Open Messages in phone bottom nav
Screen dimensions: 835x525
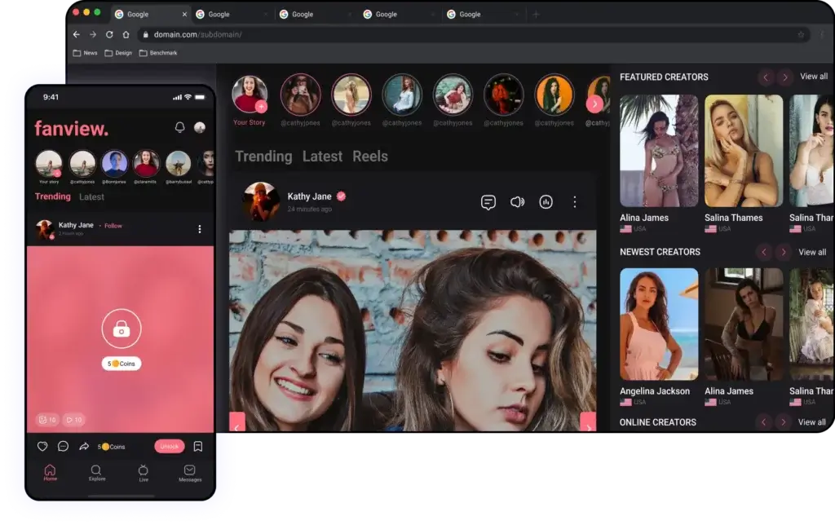tap(190, 473)
